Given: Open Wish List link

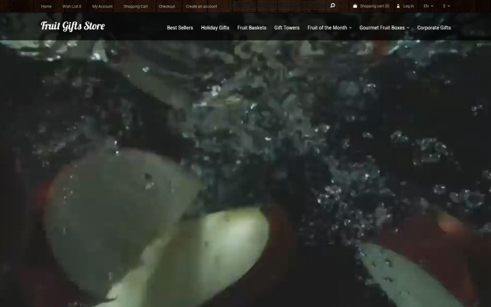Looking at the screenshot, I should [72, 6].
